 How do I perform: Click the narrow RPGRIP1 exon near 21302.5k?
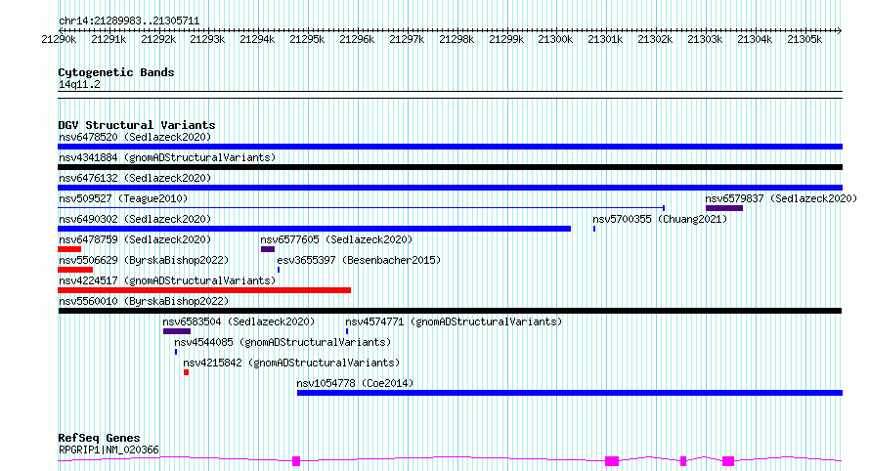point(683,461)
